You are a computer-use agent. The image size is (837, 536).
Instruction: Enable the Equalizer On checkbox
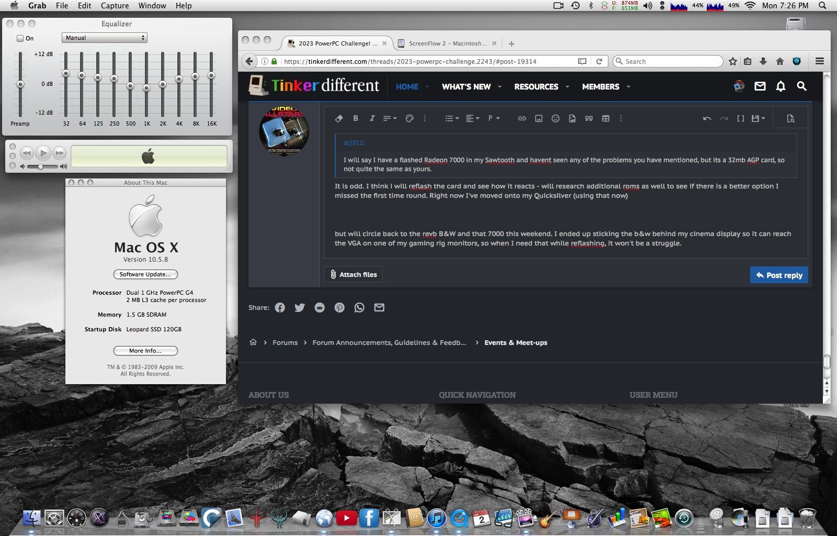[x=20, y=38]
